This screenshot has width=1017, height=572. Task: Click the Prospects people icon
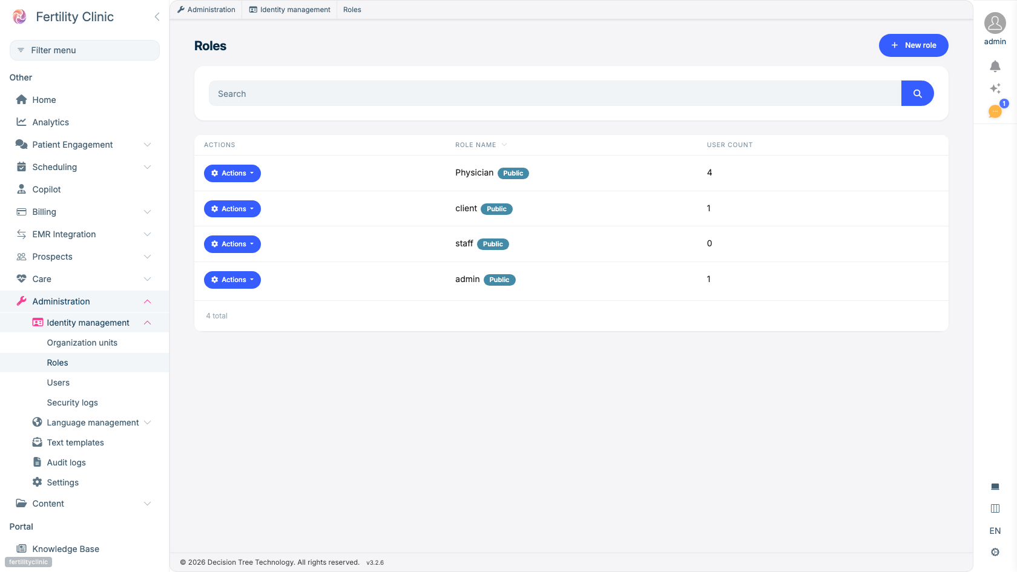[22, 257]
